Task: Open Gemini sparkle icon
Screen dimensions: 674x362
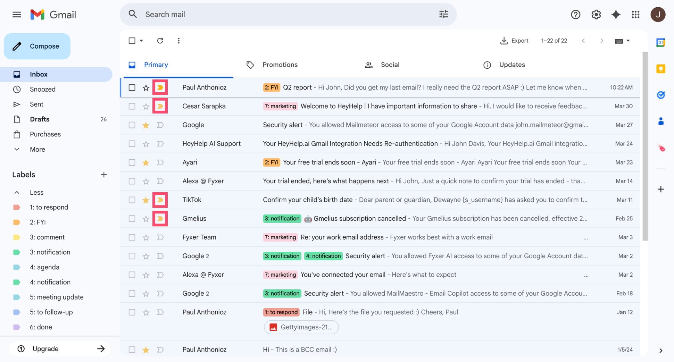Action: [616, 15]
